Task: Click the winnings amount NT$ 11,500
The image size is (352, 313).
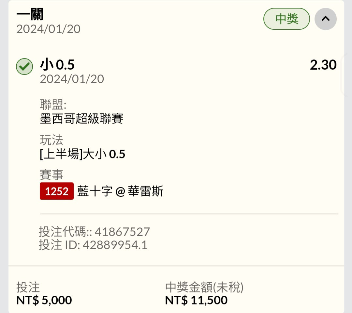Action: coord(196,300)
